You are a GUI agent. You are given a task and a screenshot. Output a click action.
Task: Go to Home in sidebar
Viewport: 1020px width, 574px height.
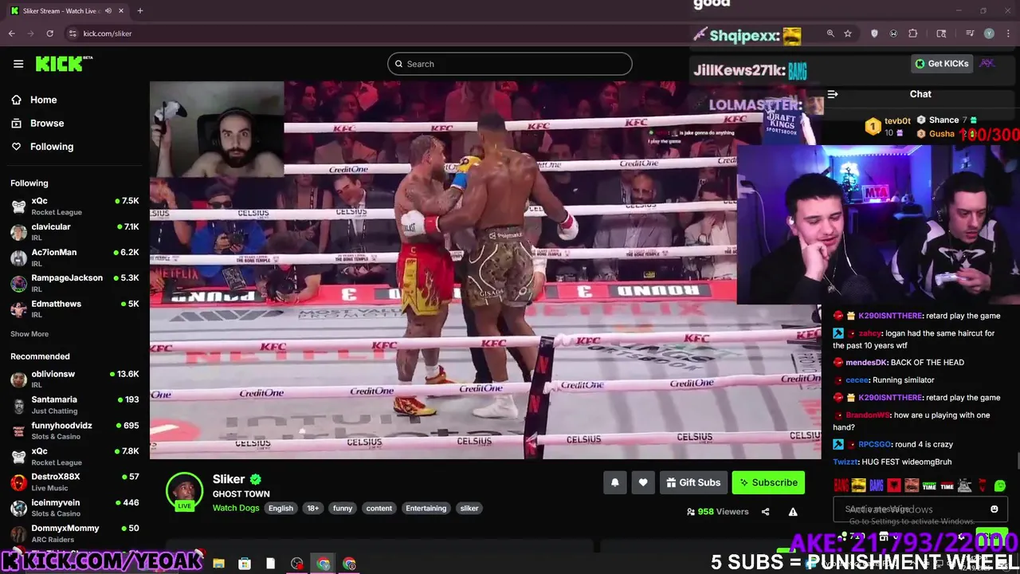point(43,100)
